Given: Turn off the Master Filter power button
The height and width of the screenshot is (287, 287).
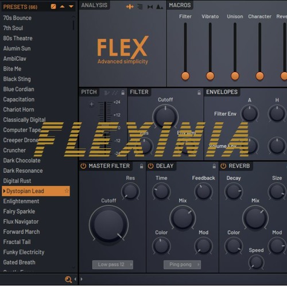Looking at the screenshot, I should point(83,166).
